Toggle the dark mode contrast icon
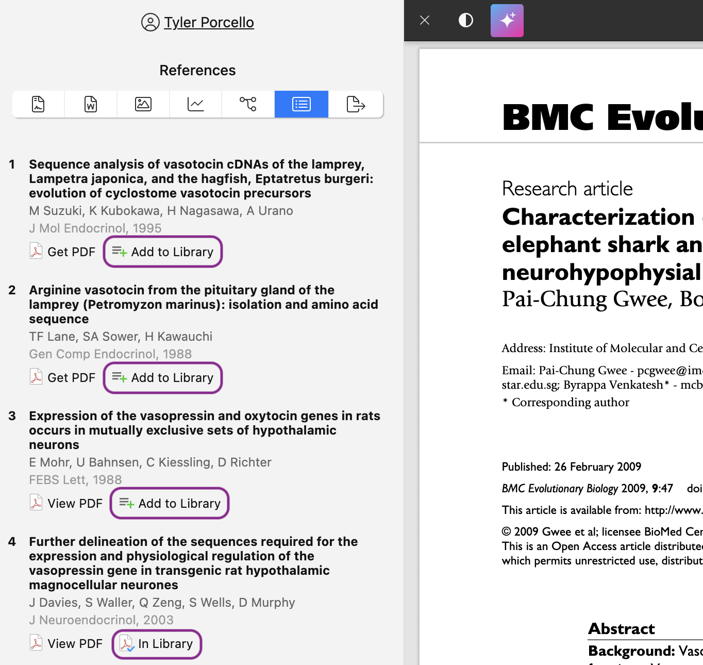The height and width of the screenshot is (665, 703). [465, 21]
